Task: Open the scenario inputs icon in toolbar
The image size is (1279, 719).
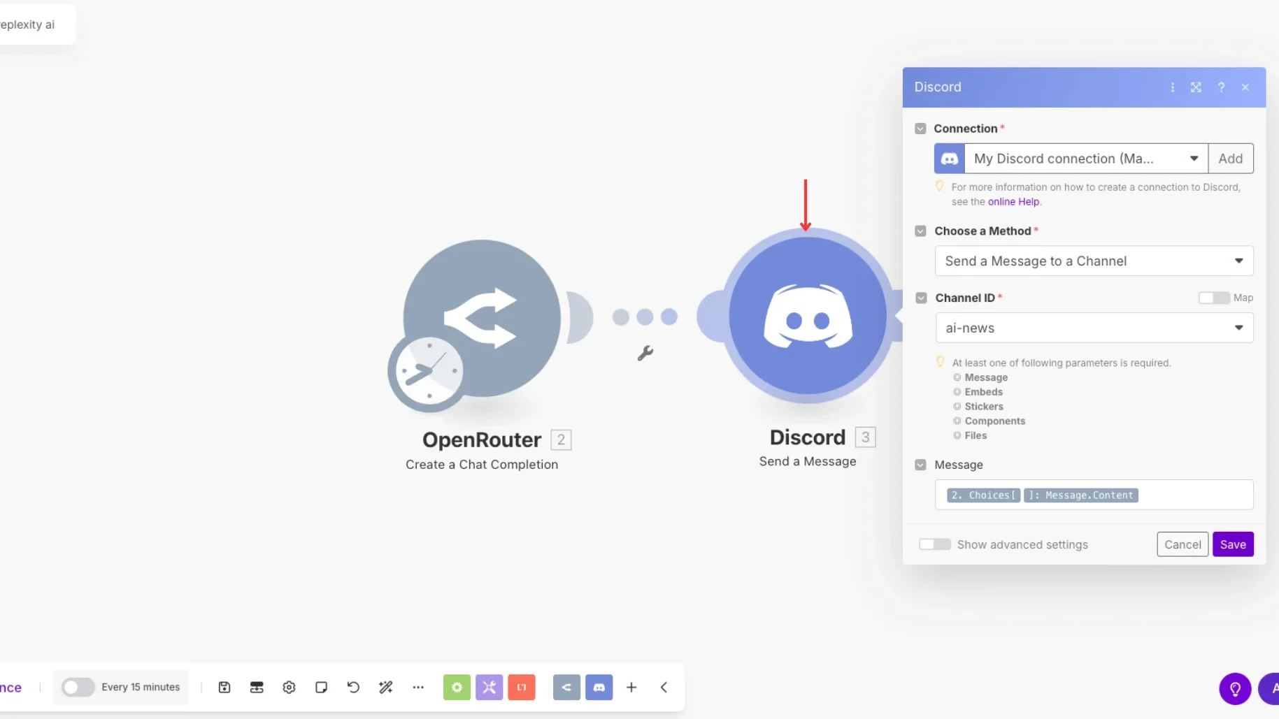Action: (x=257, y=688)
